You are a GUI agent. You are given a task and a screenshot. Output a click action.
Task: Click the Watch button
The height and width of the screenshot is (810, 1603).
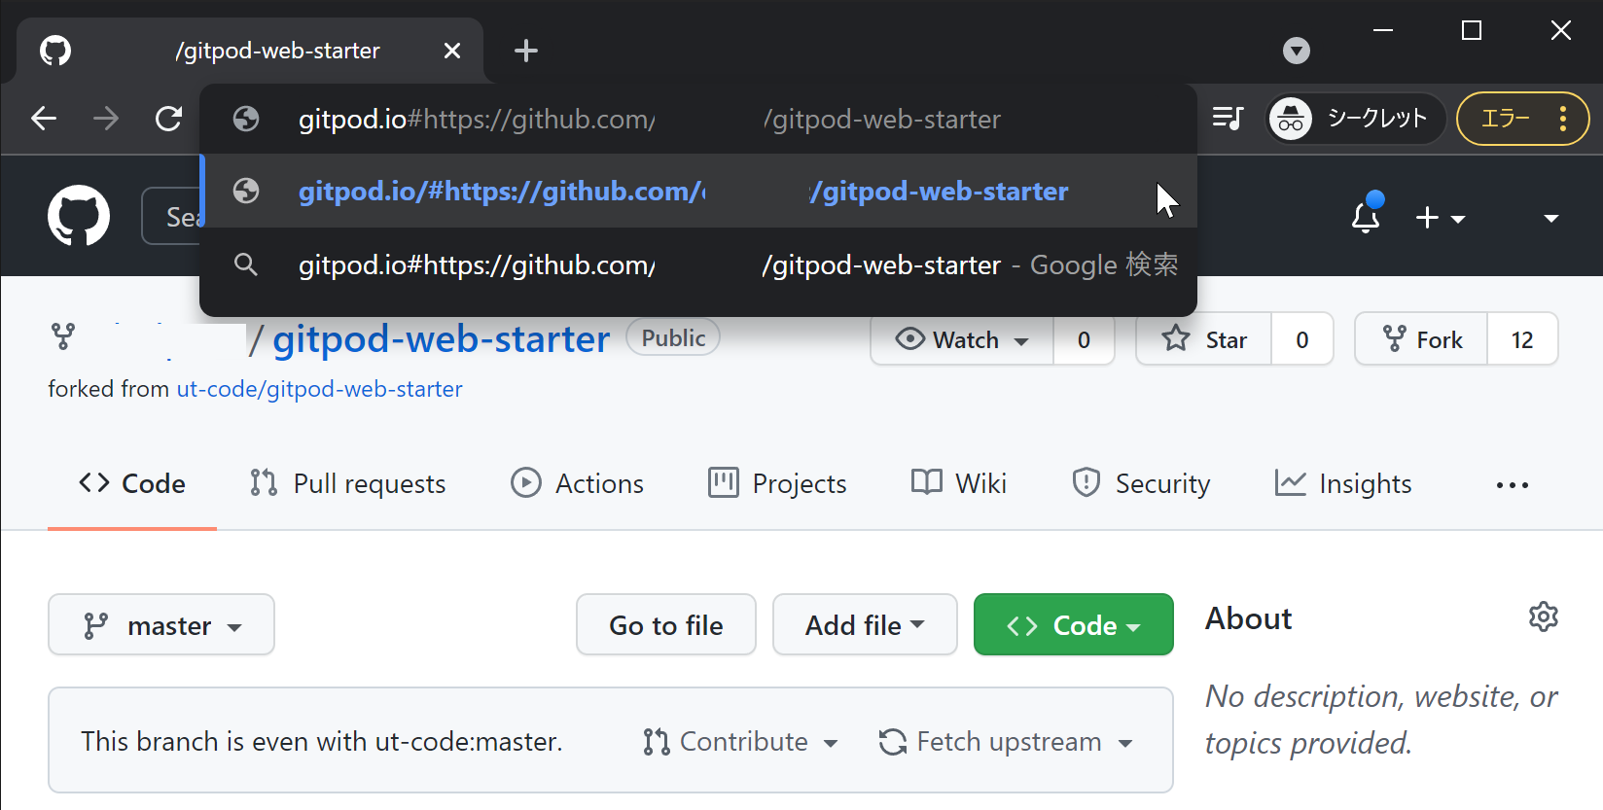(x=962, y=339)
